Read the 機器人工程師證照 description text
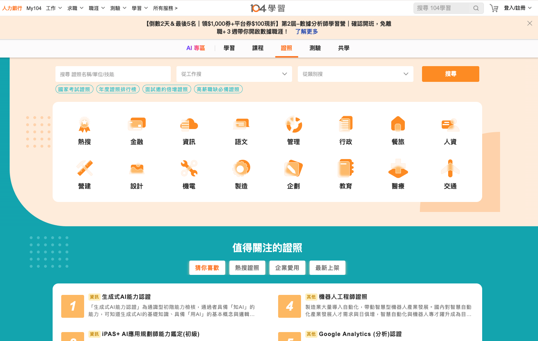The width and height of the screenshot is (538, 341). (x=388, y=311)
